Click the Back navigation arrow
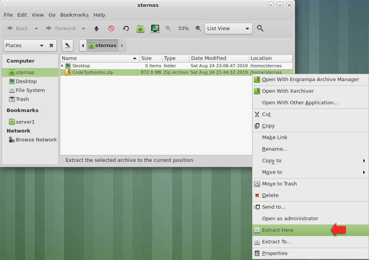This screenshot has height=260, width=369. 17,29
